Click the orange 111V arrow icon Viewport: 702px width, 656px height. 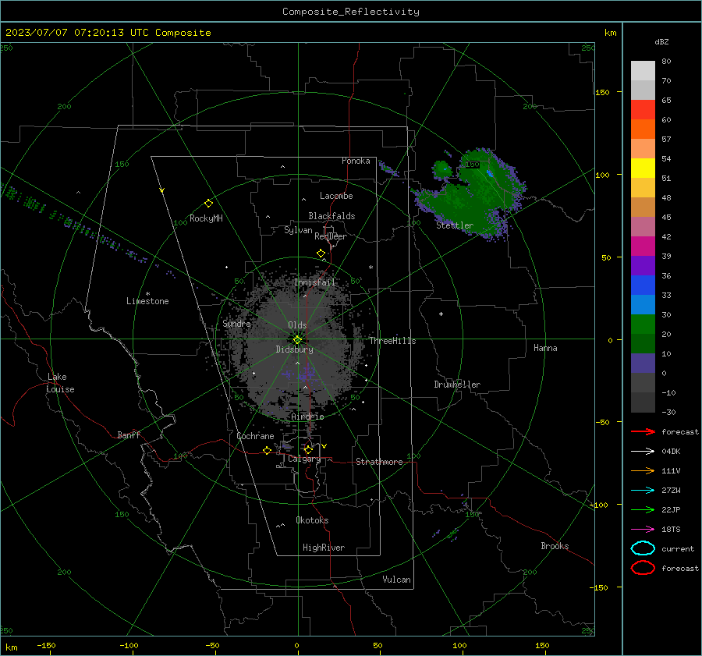643,470
